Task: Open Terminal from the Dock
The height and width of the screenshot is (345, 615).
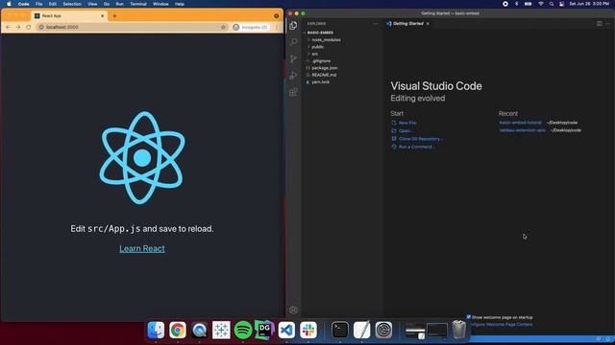Action: point(339,330)
